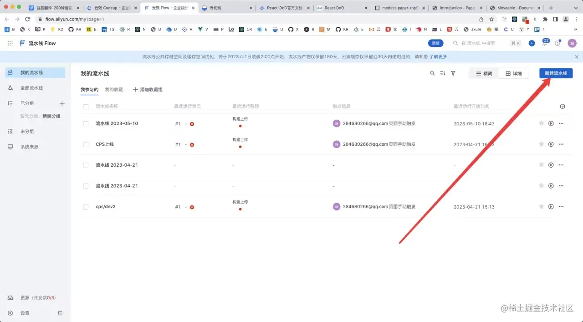Dismiss the announcement banner
This screenshot has width=583, height=322.
pyautogui.click(x=576, y=57)
